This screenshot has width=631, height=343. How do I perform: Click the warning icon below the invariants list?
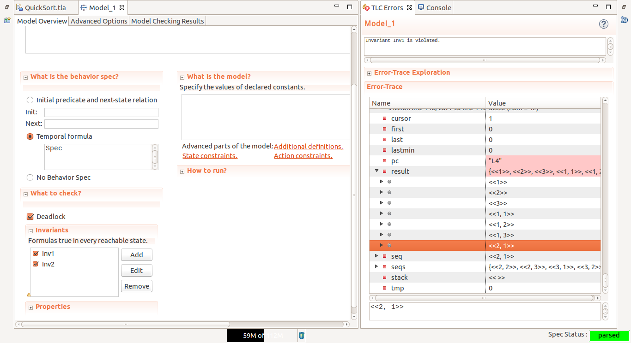point(29,294)
